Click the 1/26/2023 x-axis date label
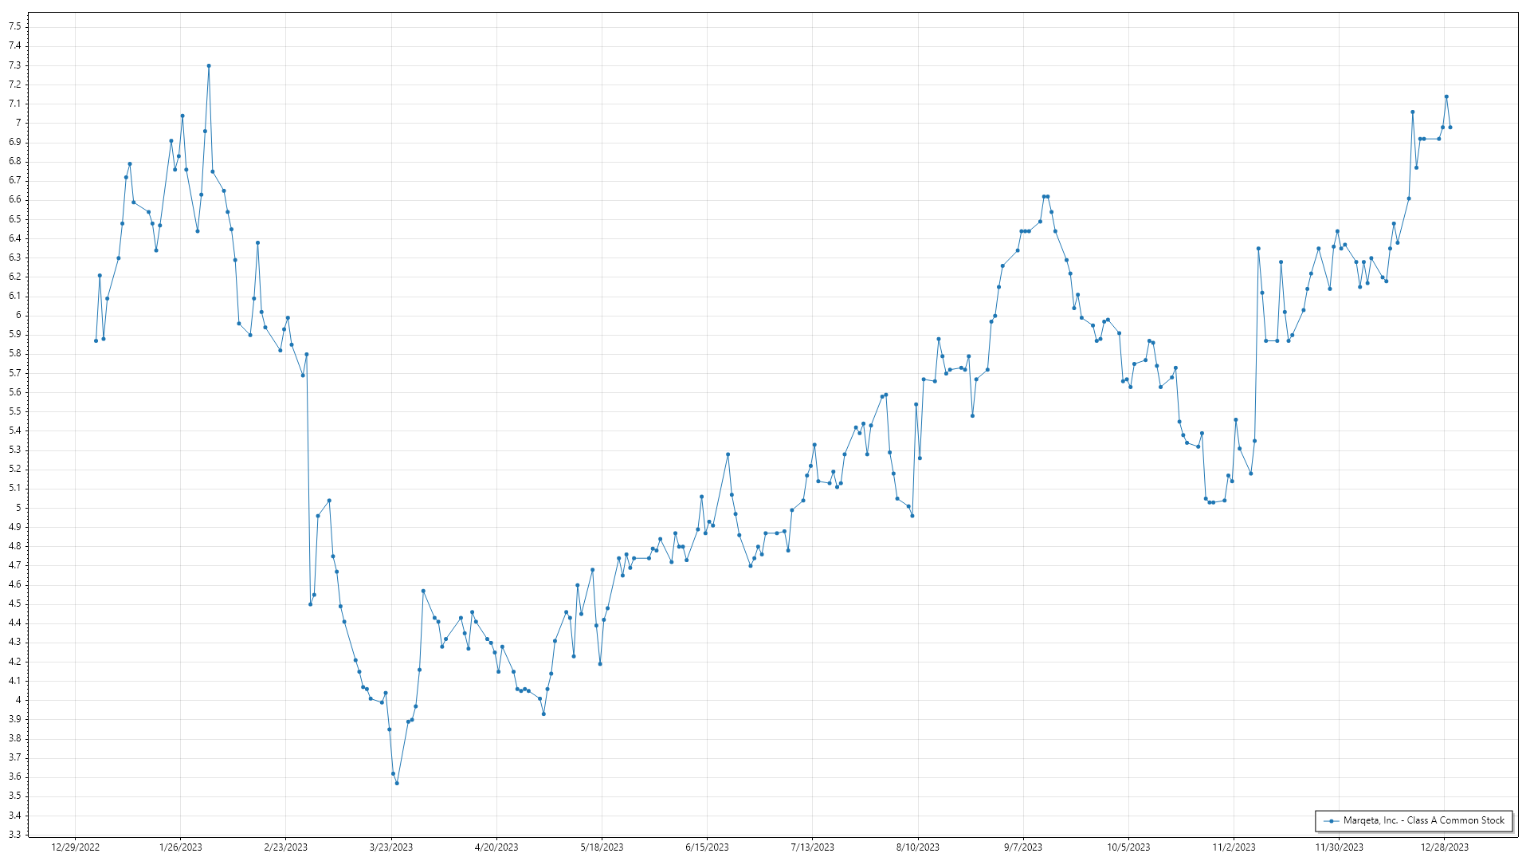 [x=181, y=847]
